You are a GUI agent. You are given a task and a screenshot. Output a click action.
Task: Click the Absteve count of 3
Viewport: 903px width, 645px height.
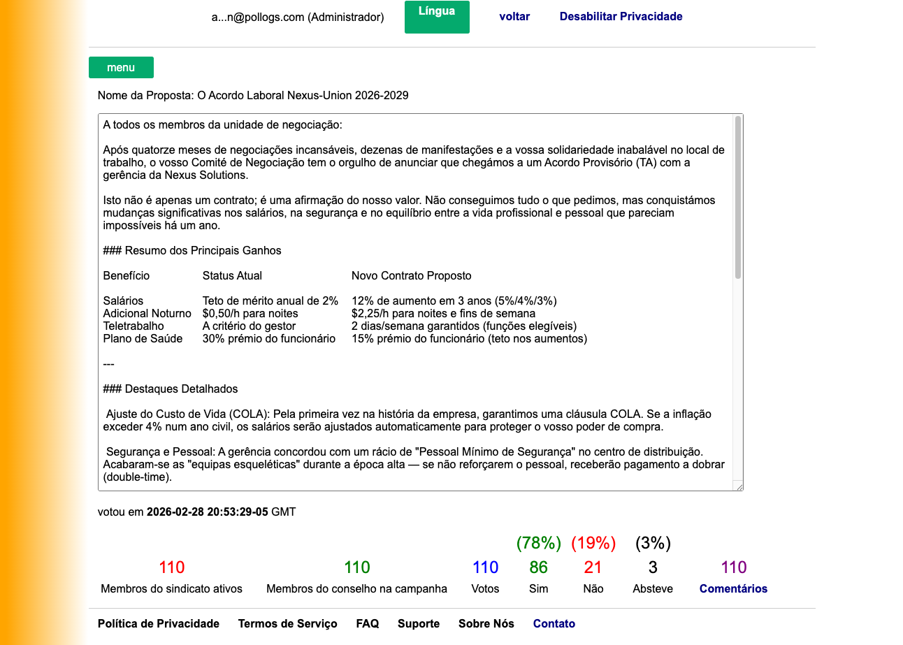click(652, 567)
